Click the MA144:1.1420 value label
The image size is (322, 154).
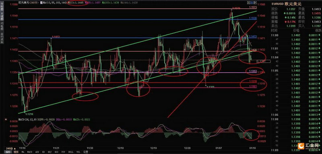[x=130, y=3]
